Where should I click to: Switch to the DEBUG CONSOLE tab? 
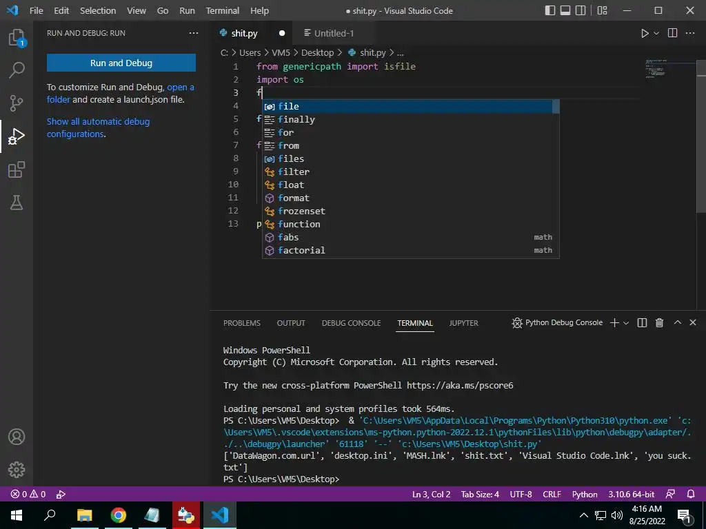click(351, 323)
